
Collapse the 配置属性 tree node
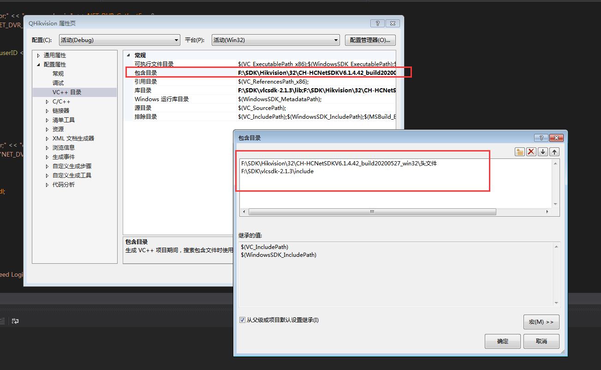pyautogui.click(x=39, y=65)
